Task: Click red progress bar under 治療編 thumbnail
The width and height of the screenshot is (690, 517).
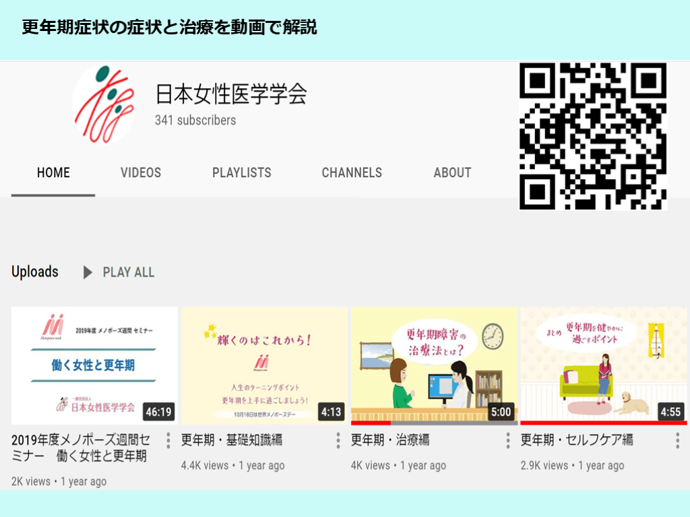Action: pyautogui.click(x=371, y=423)
